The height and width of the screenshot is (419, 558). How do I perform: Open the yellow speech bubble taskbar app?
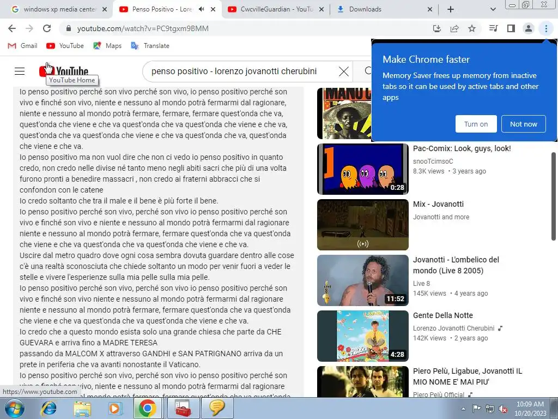(x=217, y=408)
